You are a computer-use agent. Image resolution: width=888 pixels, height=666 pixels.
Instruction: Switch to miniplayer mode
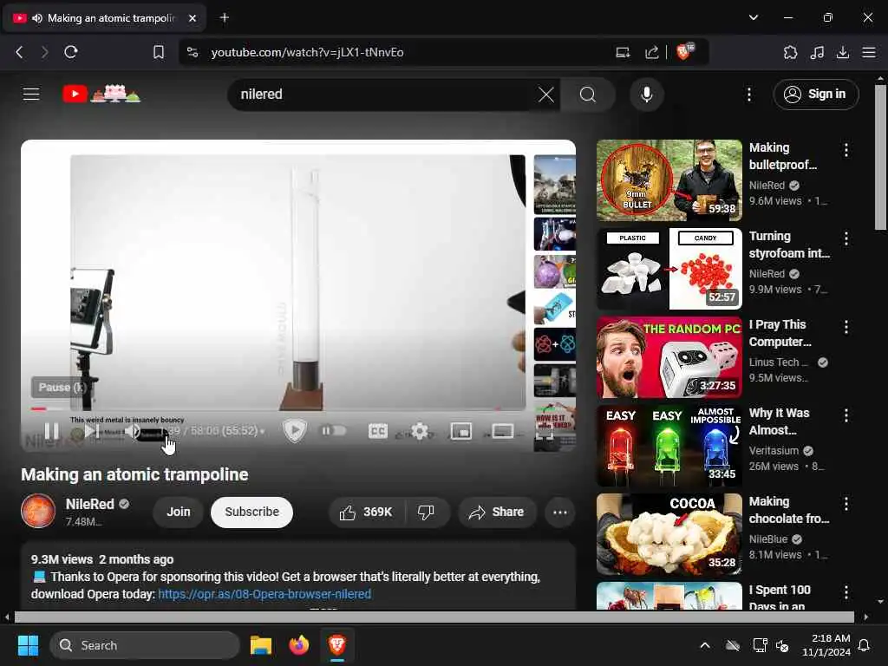point(461,432)
